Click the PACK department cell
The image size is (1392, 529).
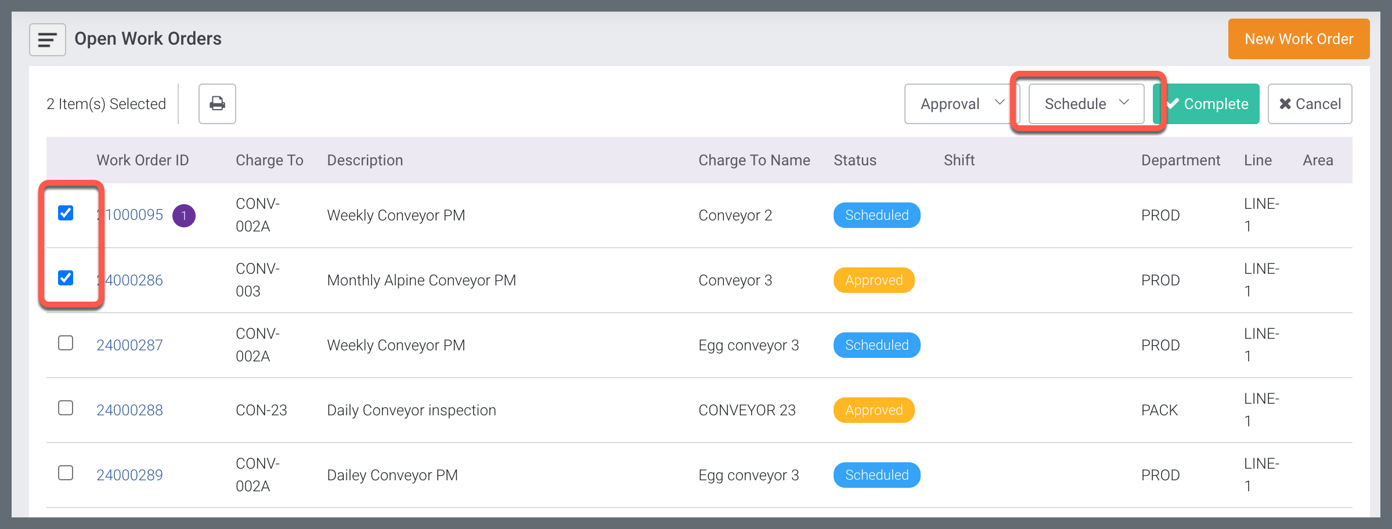[1159, 410]
